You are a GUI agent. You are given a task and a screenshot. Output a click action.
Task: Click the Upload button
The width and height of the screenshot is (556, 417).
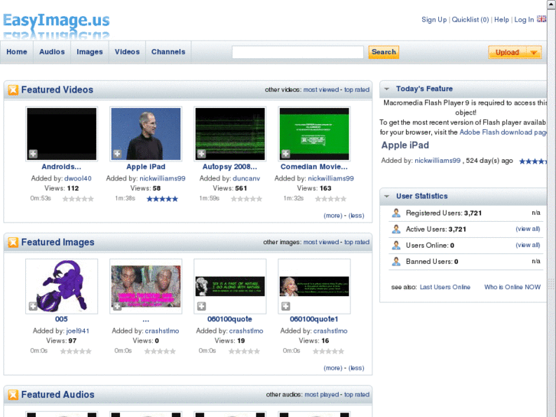507,53
